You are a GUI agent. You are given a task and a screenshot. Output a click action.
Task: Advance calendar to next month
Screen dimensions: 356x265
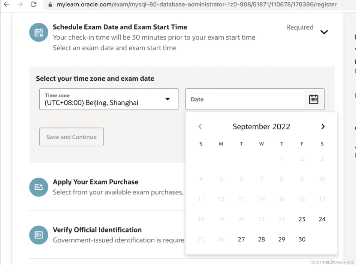323,126
